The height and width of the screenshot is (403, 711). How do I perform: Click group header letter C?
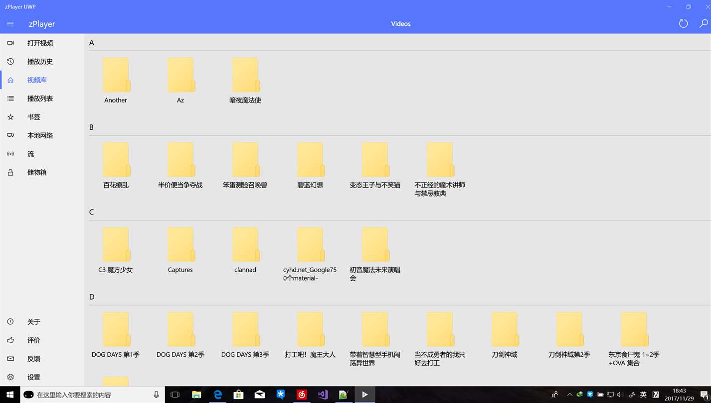click(91, 212)
